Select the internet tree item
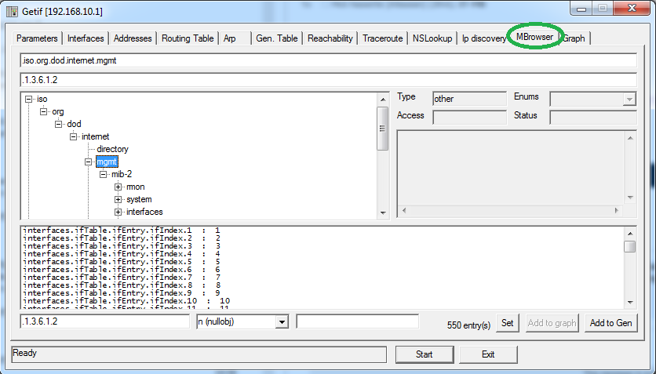 (96, 136)
